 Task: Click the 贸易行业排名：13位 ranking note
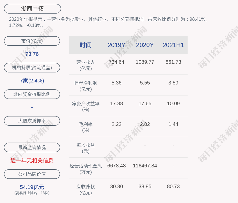tap(32, 193)
